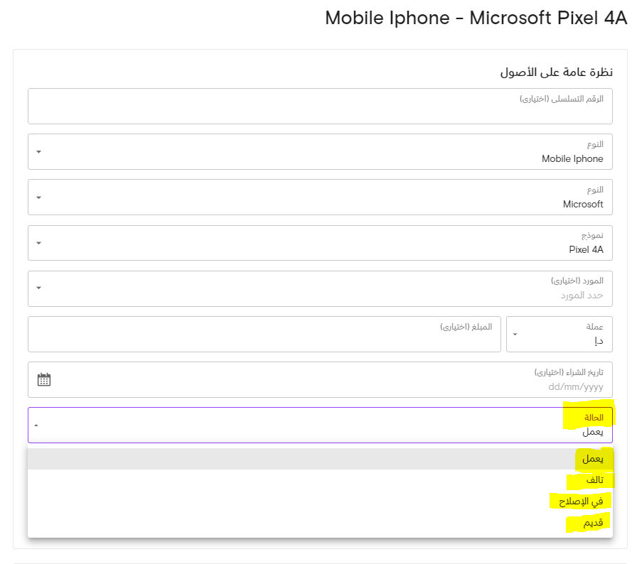
Task: Select the قديم option in the list
Action: [320, 523]
